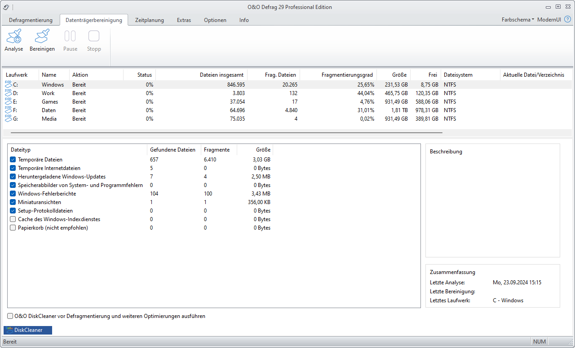Uncheck Temporäre Dateien checkbox
The width and height of the screenshot is (575, 348).
[13, 160]
